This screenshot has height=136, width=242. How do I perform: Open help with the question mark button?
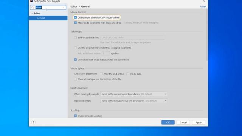pos(34,122)
